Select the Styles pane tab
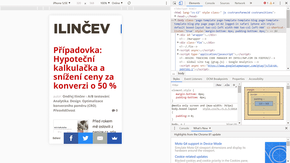The height and width of the screenshot is (163, 290). (176, 79)
